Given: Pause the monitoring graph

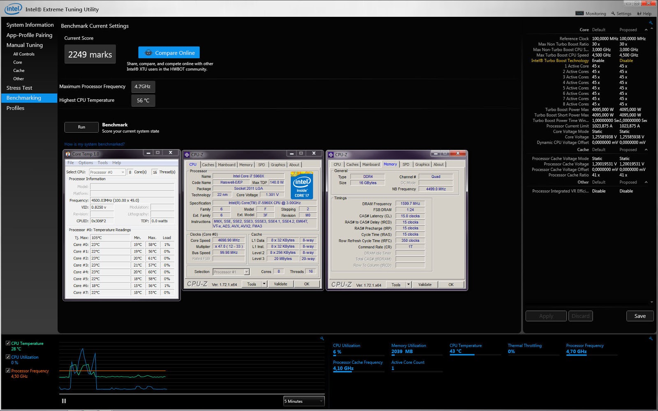Looking at the screenshot, I should (64, 401).
